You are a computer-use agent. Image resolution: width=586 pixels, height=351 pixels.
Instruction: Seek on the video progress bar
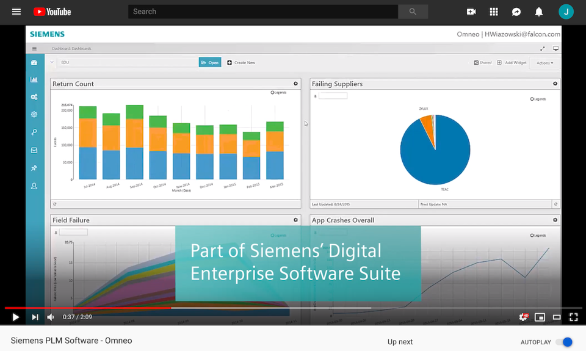coord(293,308)
